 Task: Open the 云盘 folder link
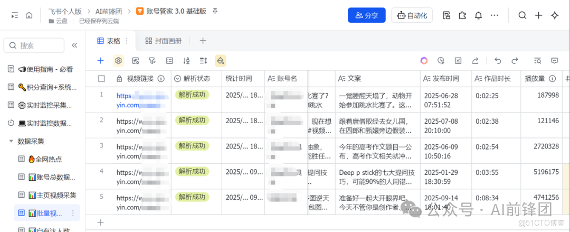58,21
